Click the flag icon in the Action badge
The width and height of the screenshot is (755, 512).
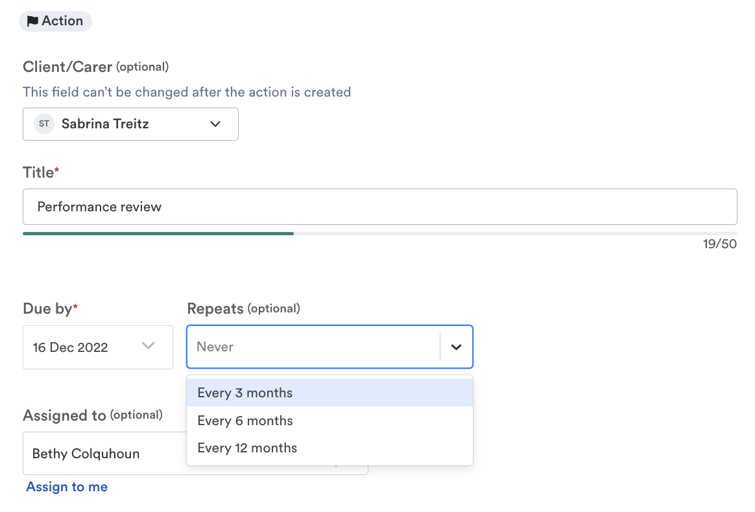pyautogui.click(x=32, y=21)
